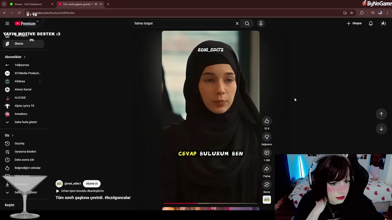
Task: Bookmark this page with star icon
Action: click(x=352, y=13)
